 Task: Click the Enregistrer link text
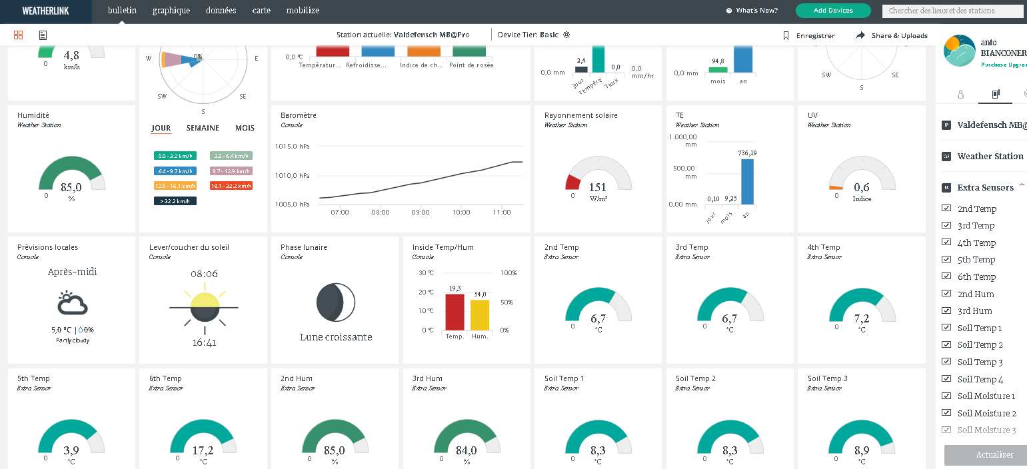tap(816, 35)
